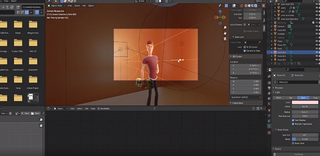
Task: Click the Lock to Object eyedropper icon
Action: click(x=259, y=42)
